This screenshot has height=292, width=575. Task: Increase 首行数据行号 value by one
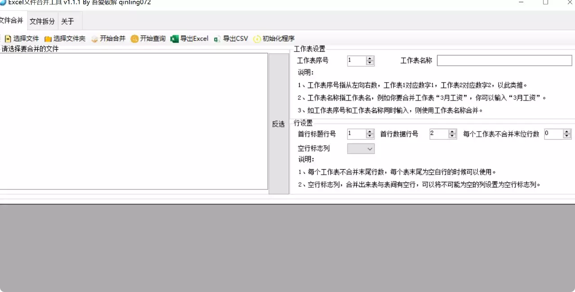point(452,131)
